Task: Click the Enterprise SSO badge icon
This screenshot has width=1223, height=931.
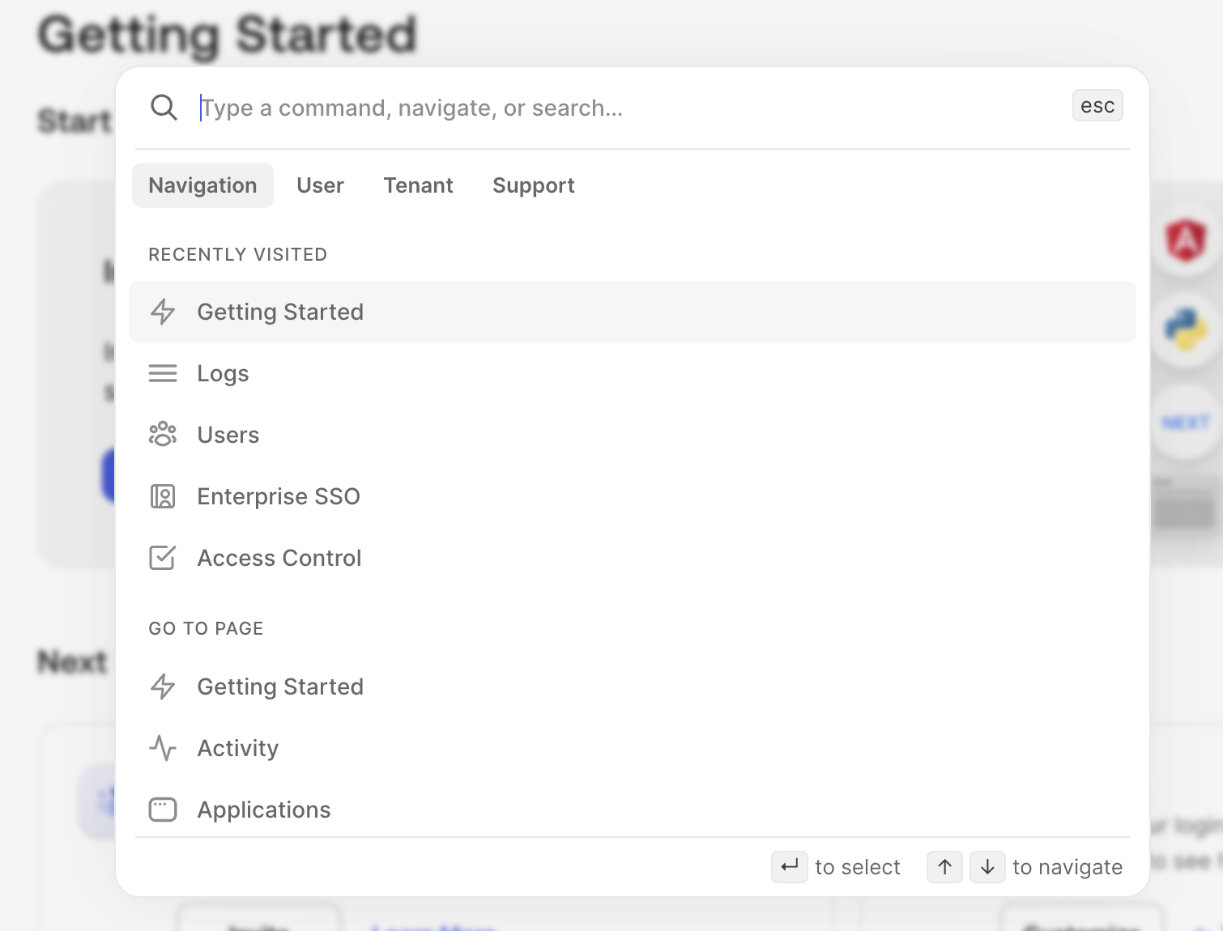Action: 163,496
